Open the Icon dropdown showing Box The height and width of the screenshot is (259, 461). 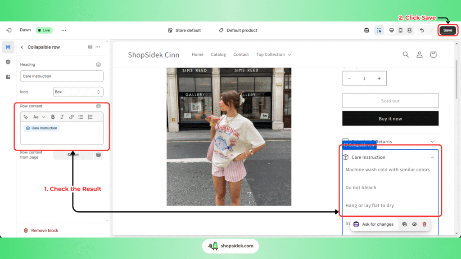click(78, 92)
